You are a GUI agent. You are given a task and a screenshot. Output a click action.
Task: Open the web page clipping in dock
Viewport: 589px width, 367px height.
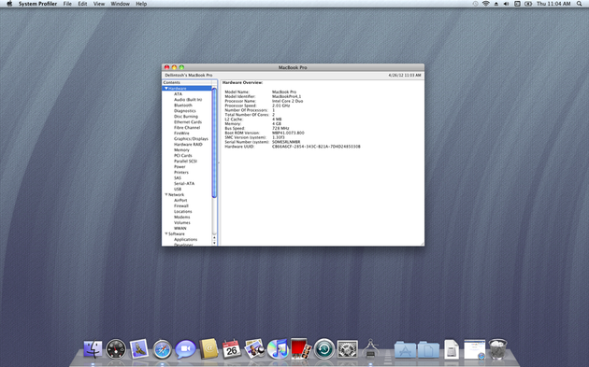point(474,349)
